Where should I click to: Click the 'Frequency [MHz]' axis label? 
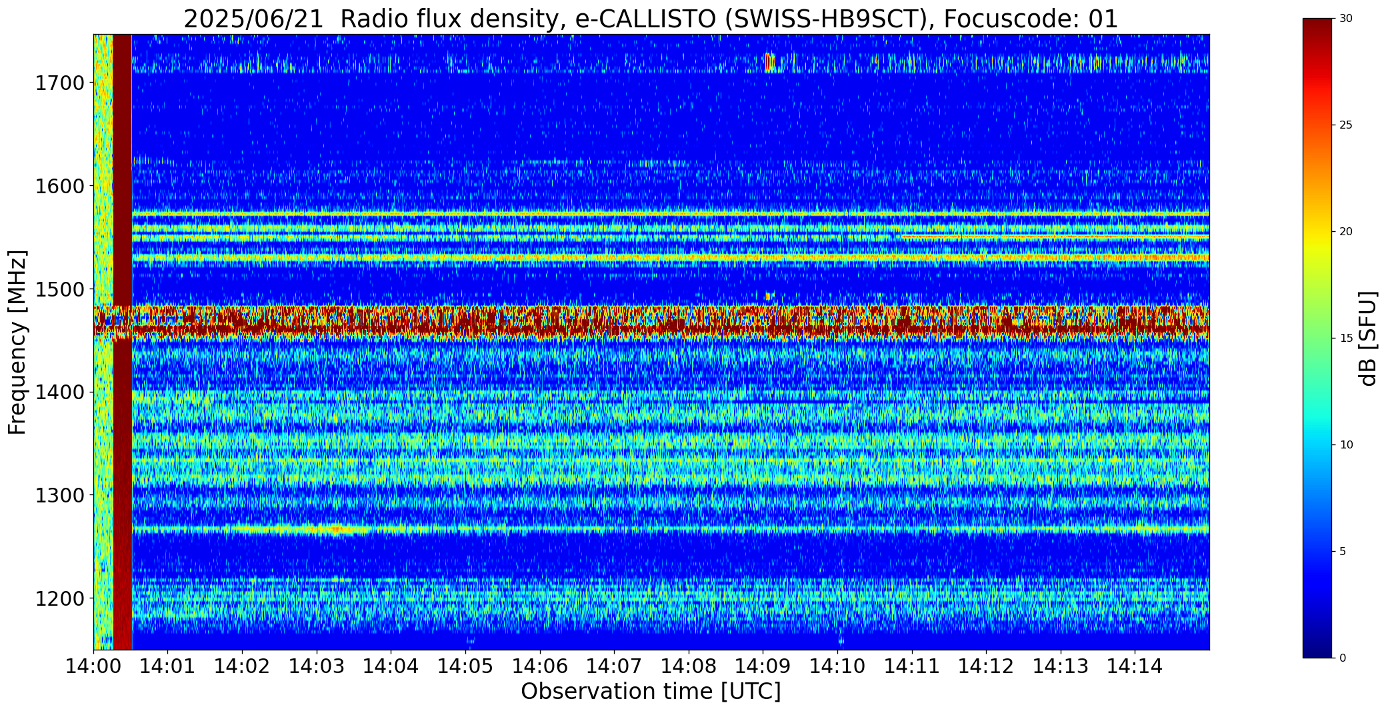coord(17,342)
